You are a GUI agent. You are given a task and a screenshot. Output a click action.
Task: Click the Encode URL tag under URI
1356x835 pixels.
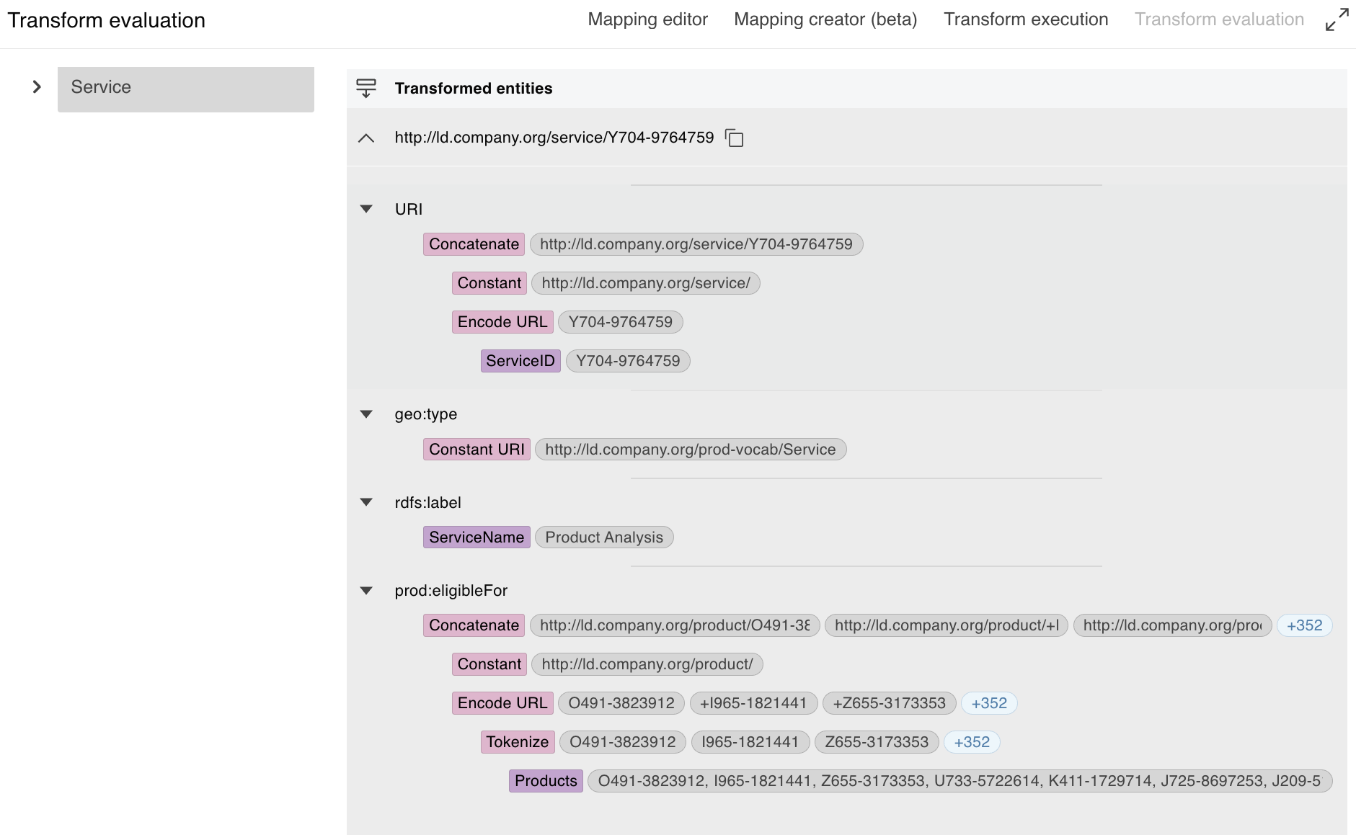pyautogui.click(x=502, y=322)
